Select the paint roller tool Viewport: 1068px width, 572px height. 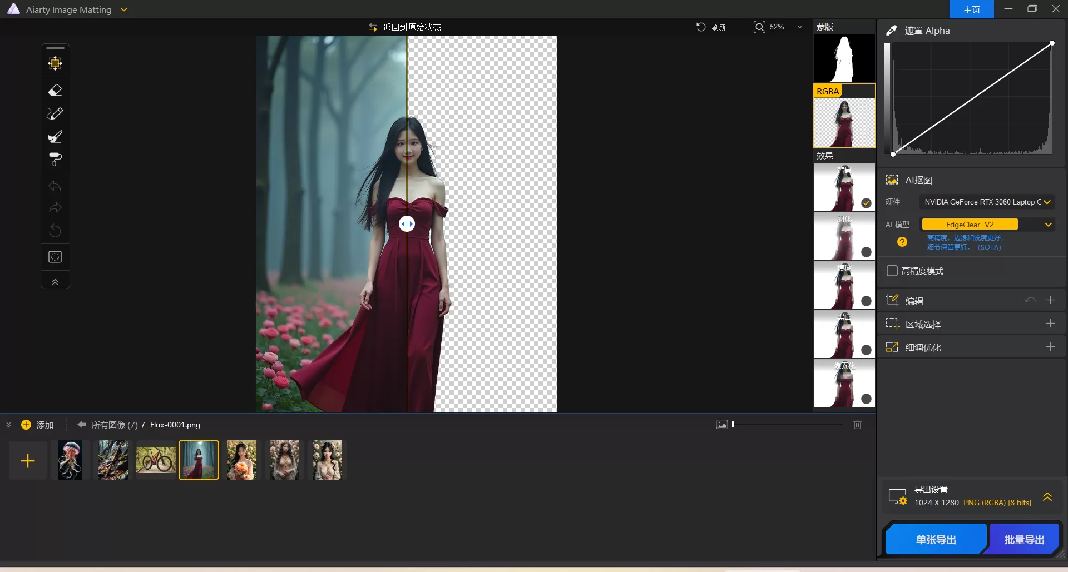[x=55, y=160]
